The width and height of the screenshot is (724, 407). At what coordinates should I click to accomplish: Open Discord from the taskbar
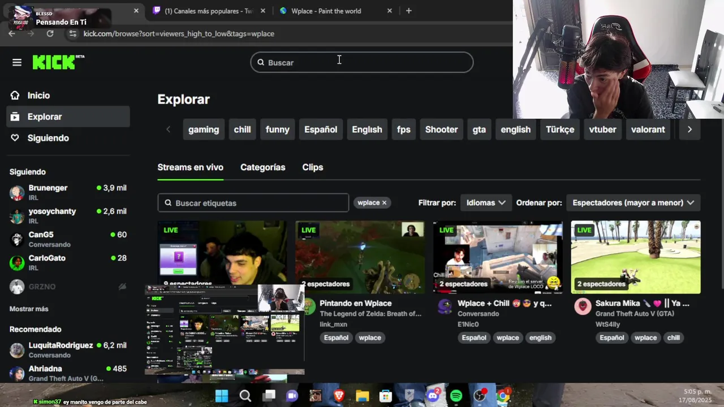(433, 396)
